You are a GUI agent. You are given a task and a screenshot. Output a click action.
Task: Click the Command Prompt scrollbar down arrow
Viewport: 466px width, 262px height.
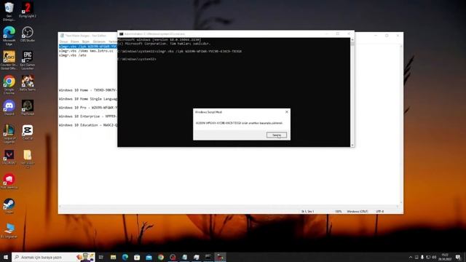[x=352, y=145]
